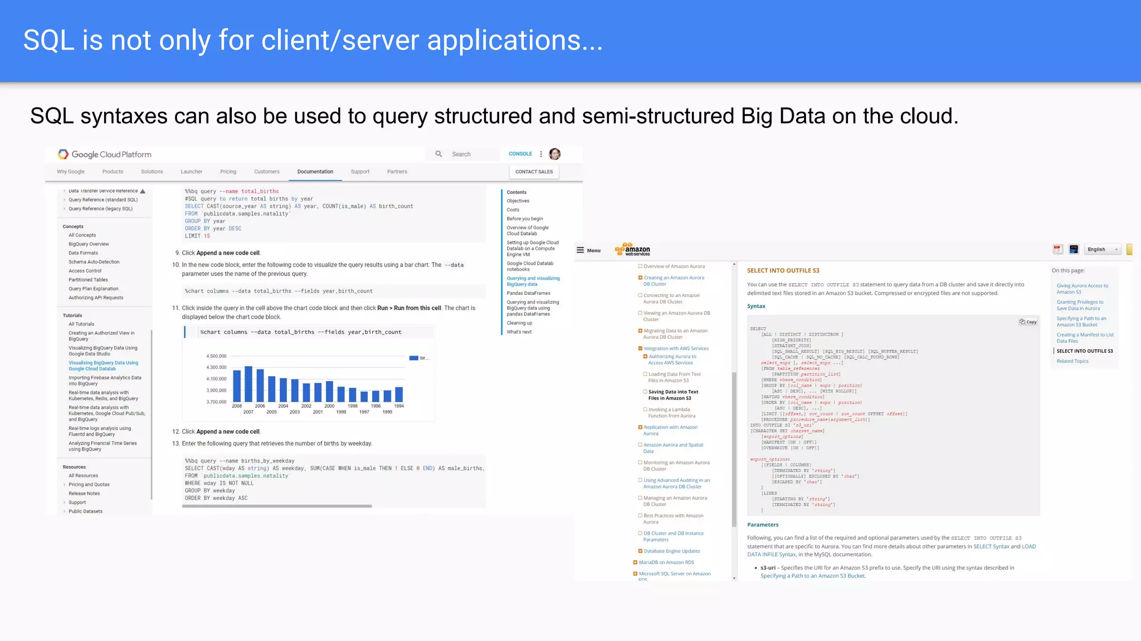Open the Support tab
Screen dimensions: 1141x641
point(360,172)
